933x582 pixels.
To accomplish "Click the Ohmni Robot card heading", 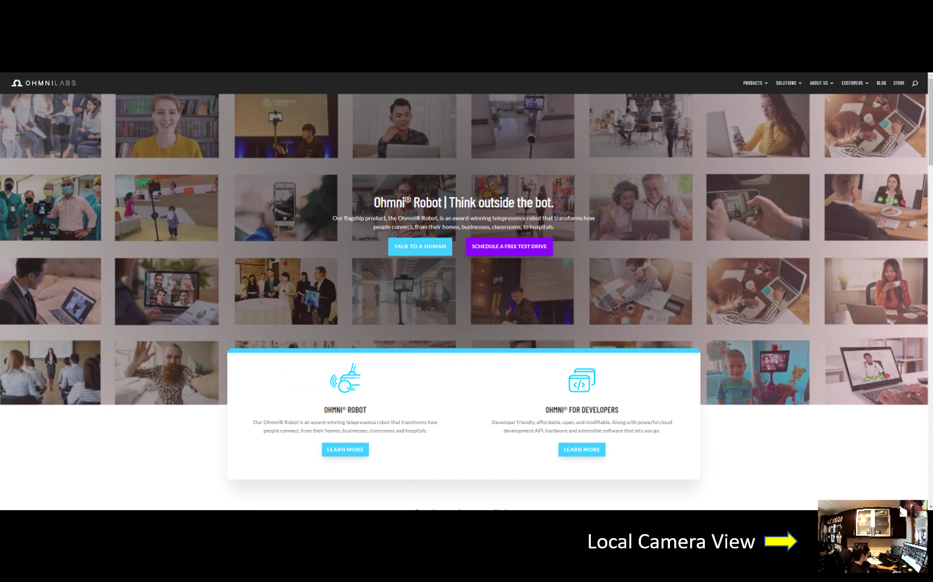I will tap(345, 410).
